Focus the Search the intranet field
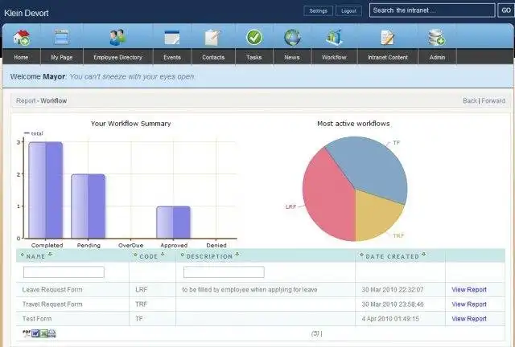515x347 pixels. (x=432, y=10)
